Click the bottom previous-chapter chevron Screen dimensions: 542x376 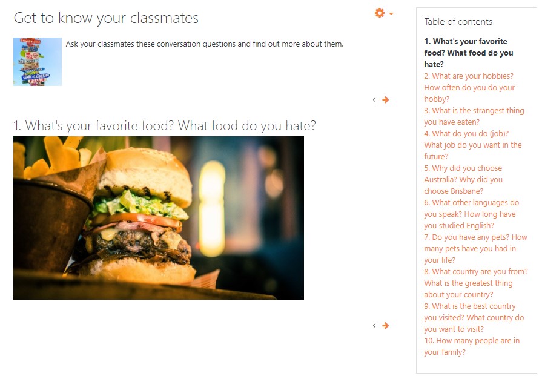coord(374,326)
